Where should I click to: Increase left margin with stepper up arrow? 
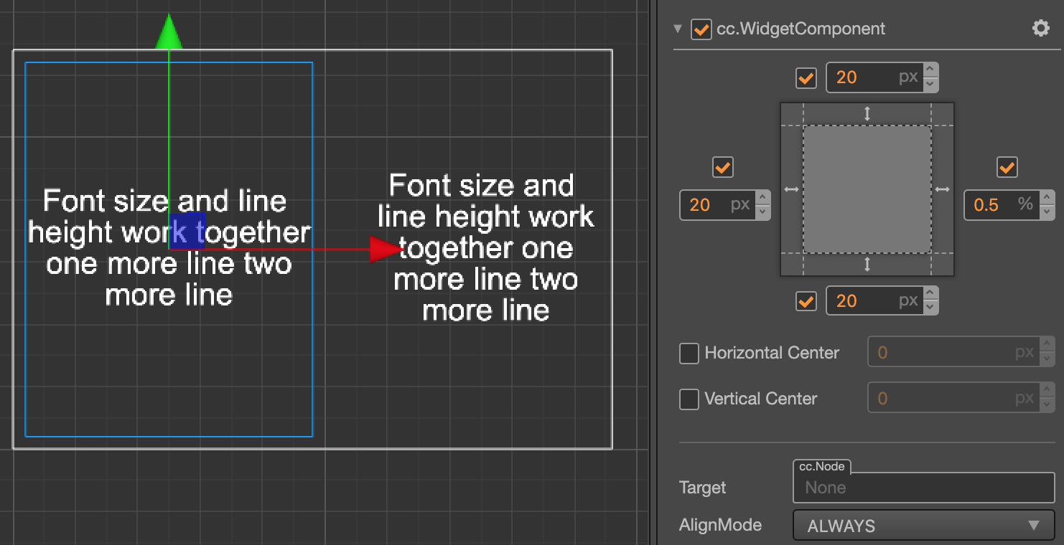(x=762, y=198)
